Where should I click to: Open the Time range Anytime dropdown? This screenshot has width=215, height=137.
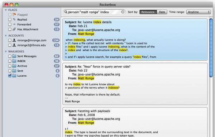point(199,12)
